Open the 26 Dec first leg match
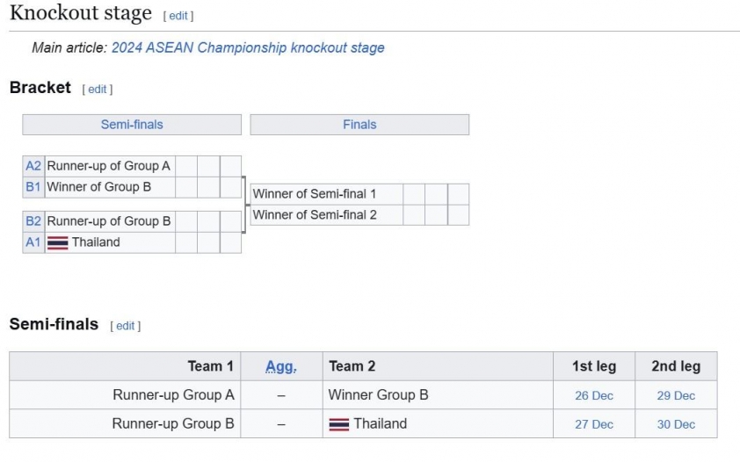Screen dimensions: 740x462 (594, 395)
